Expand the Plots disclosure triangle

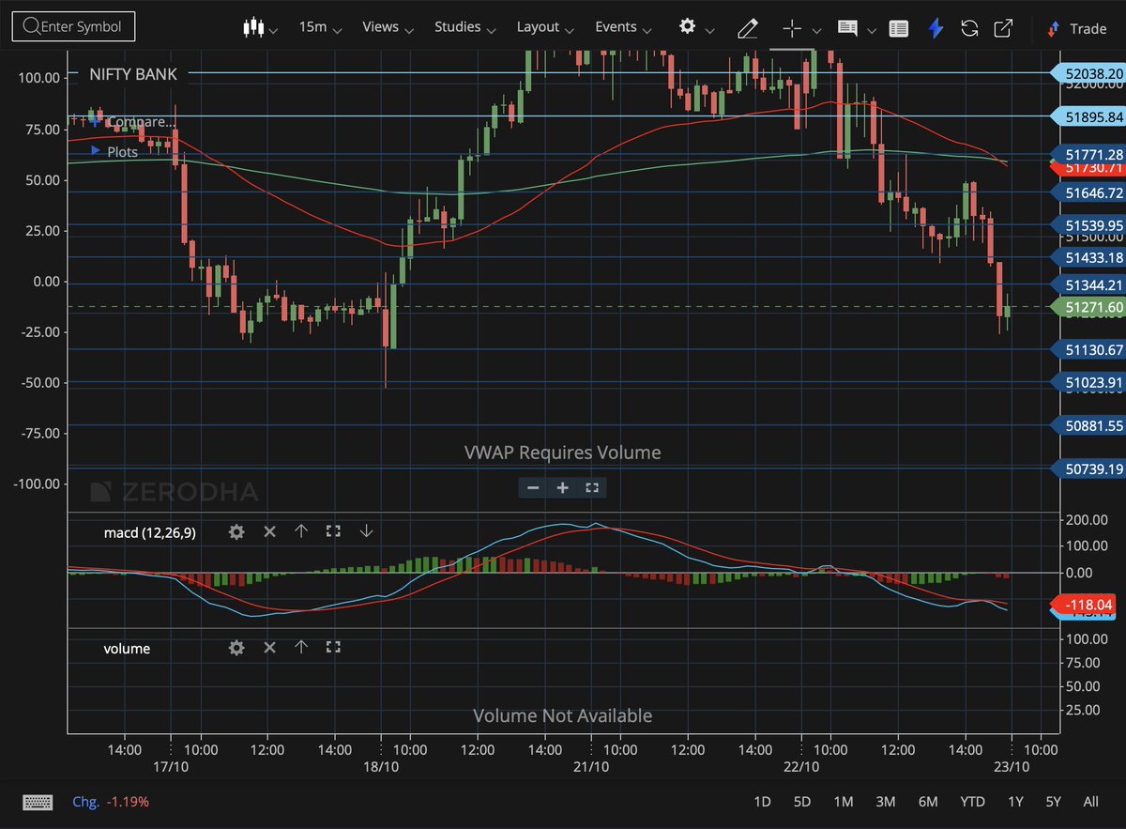(95, 150)
